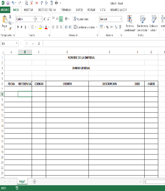Center text horizontally
Screen dimensions: 165x191
(57, 27)
